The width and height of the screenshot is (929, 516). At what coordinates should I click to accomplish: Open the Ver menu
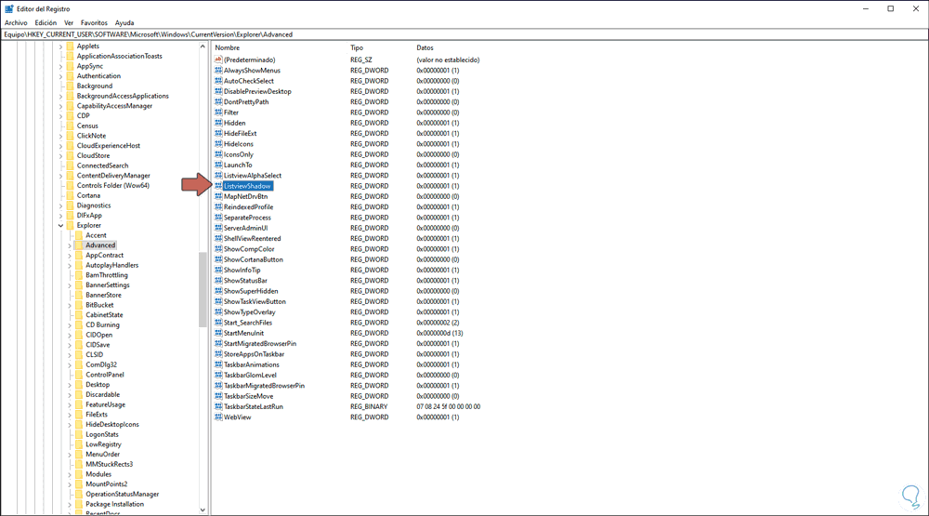69,22
